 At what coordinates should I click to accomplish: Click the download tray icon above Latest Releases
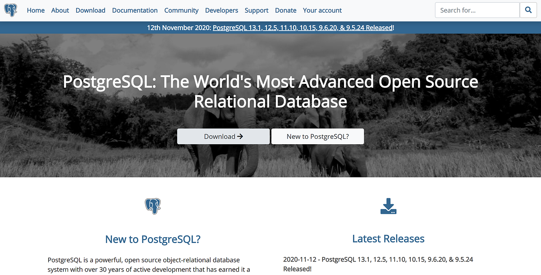[x=388, y=206]
